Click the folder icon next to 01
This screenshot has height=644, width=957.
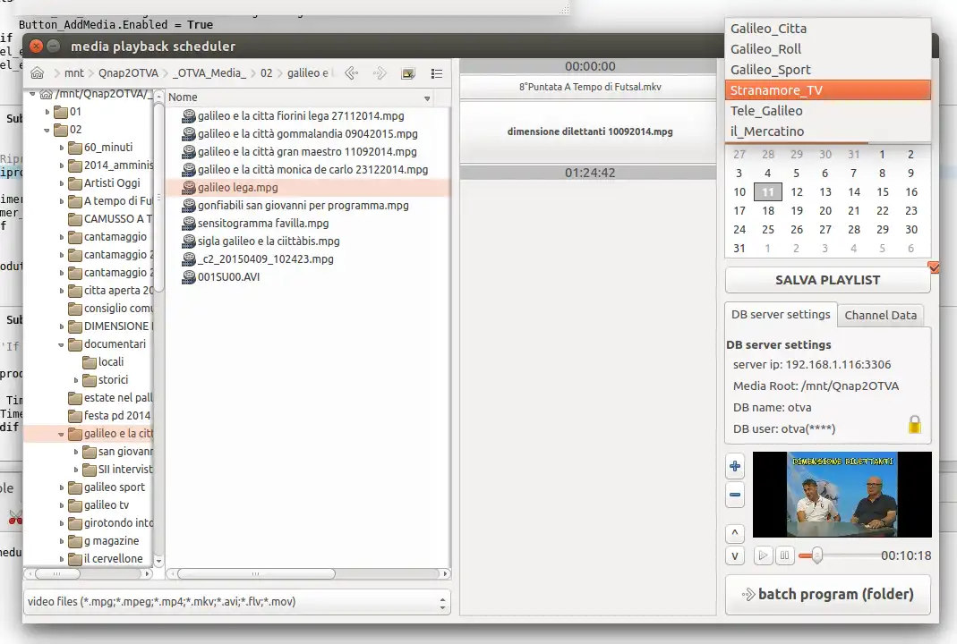(60, 112)
